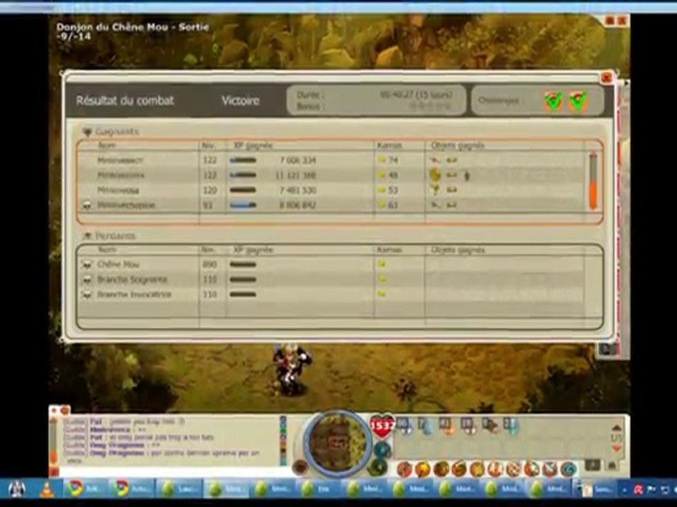Select the Chêne Mou loser row
Screen dimensions: 677x507
point(332,264)
